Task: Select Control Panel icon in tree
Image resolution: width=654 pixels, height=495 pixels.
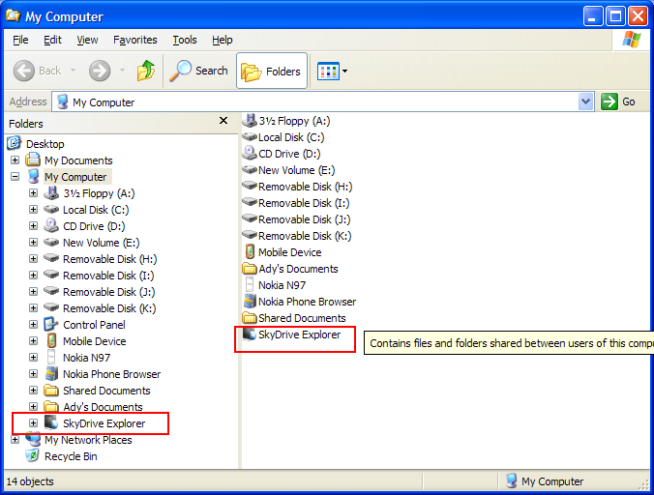Action: click(51, 324)
